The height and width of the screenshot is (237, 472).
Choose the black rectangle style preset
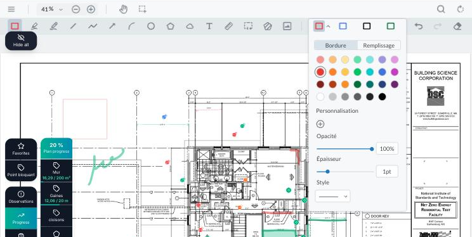367,26
